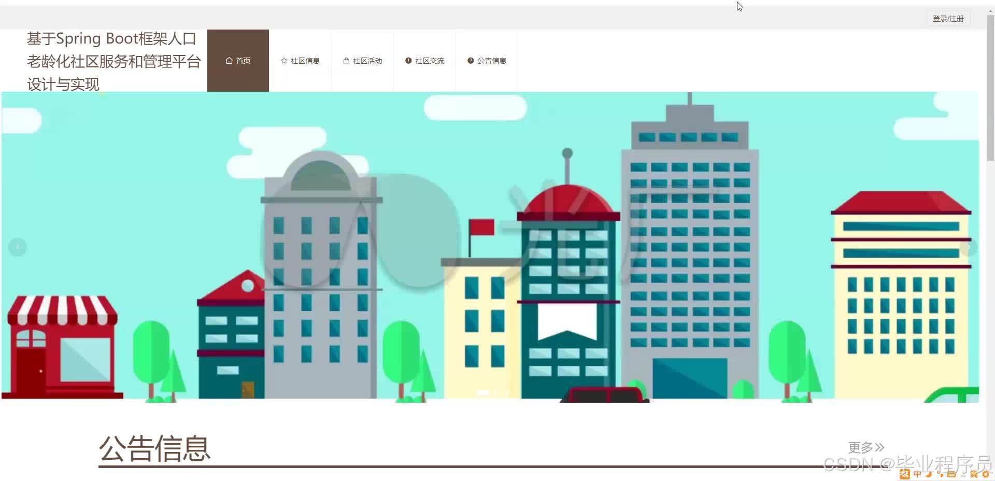Show the previous carousel banner slide
This screenshot has height=481, width=995.
(18, 247)
